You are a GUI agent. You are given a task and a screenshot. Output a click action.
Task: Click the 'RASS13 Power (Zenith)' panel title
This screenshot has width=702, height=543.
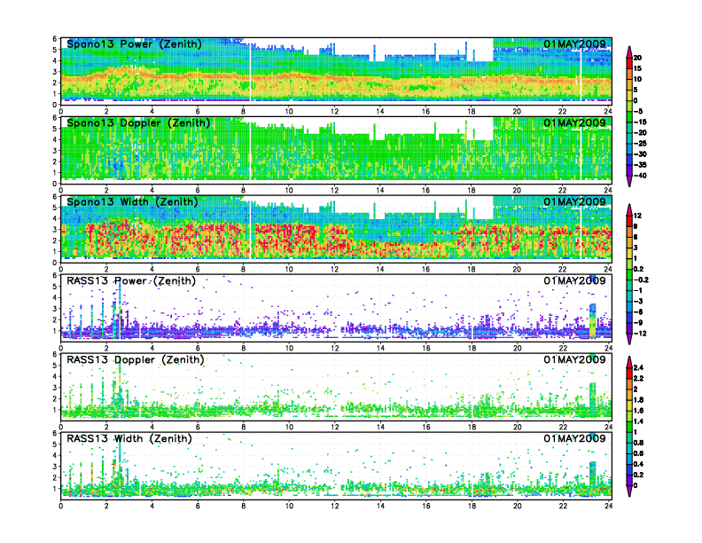coord(131,280)
